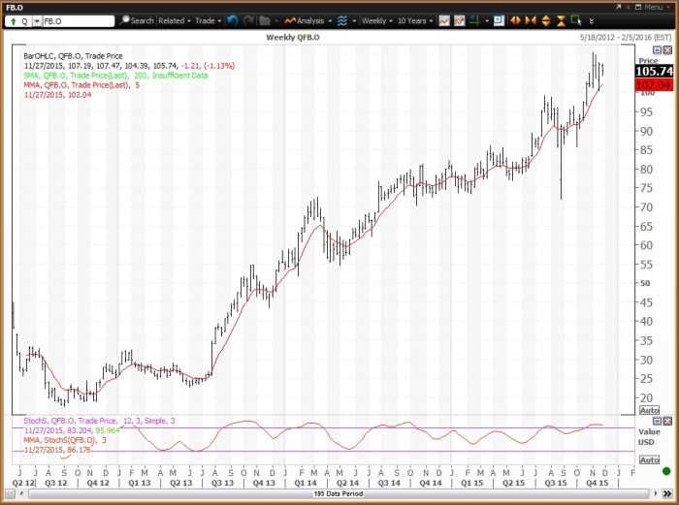This screenshot has width=679, height=505.
Task: Click the green crosshair tool icon
Action: [474, 20]
